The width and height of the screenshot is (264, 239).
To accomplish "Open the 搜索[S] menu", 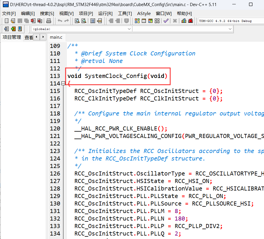I will click(x=47, y=14).
